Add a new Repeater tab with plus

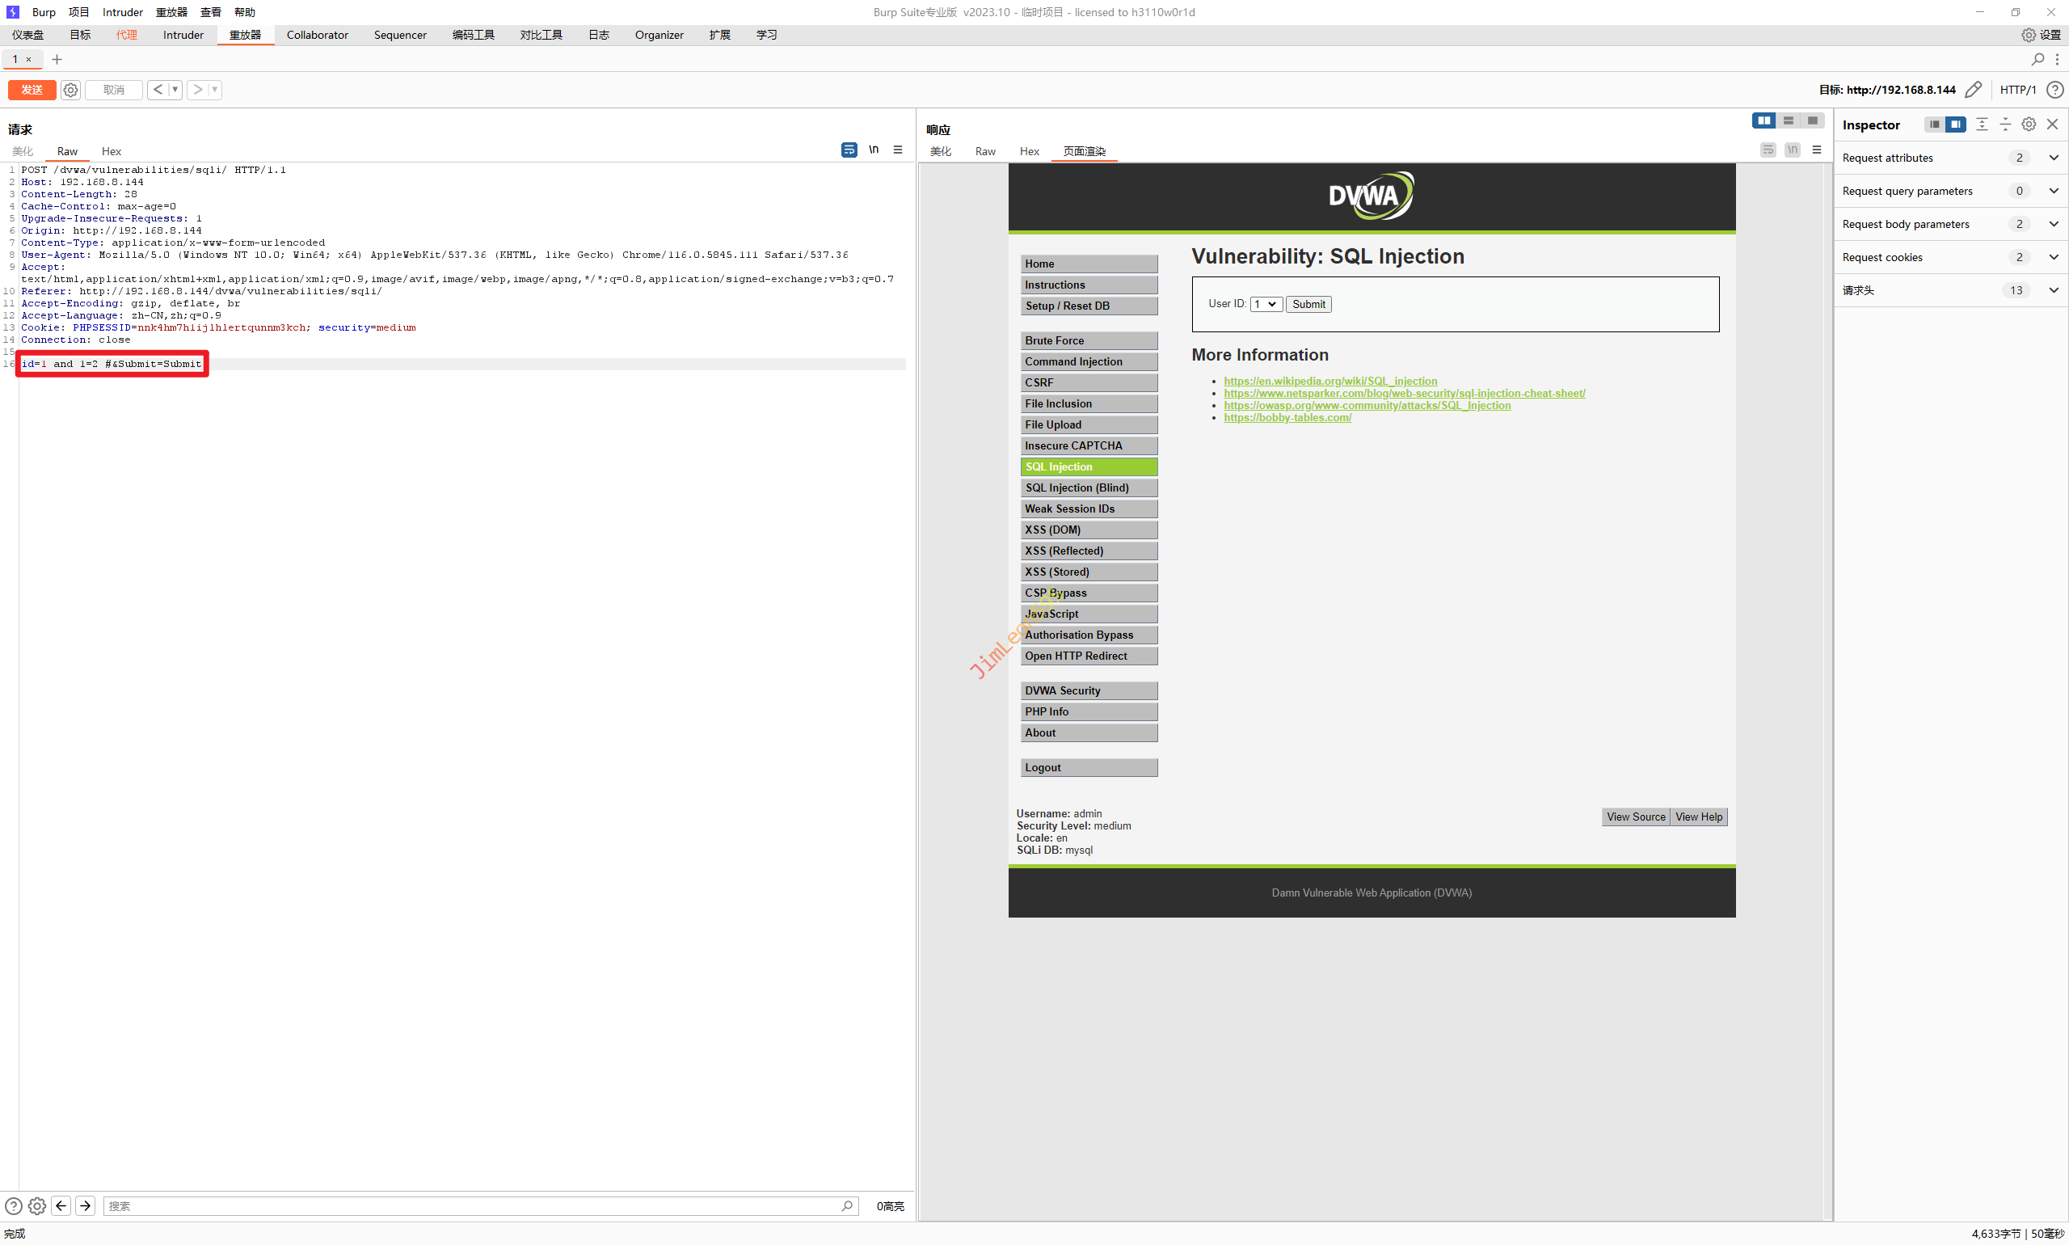click(x=57, y=59)
